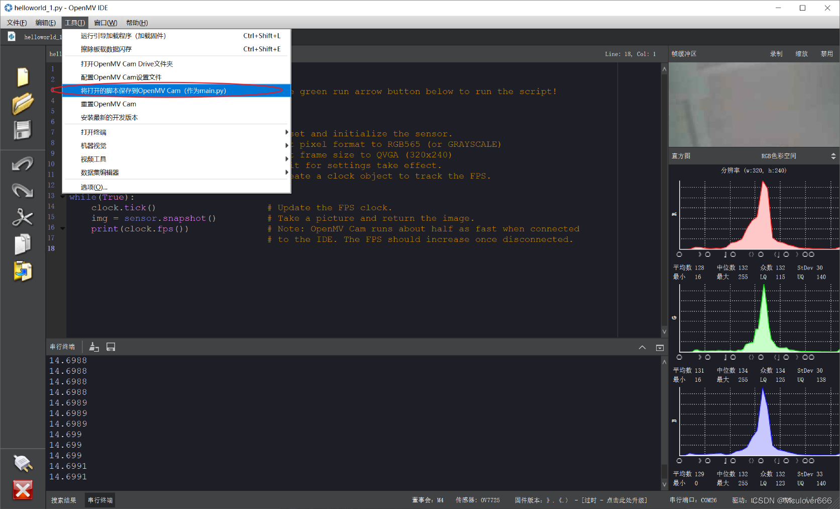
Task: Collapse the while(True) code fold arrow
Action: point(63,197)
